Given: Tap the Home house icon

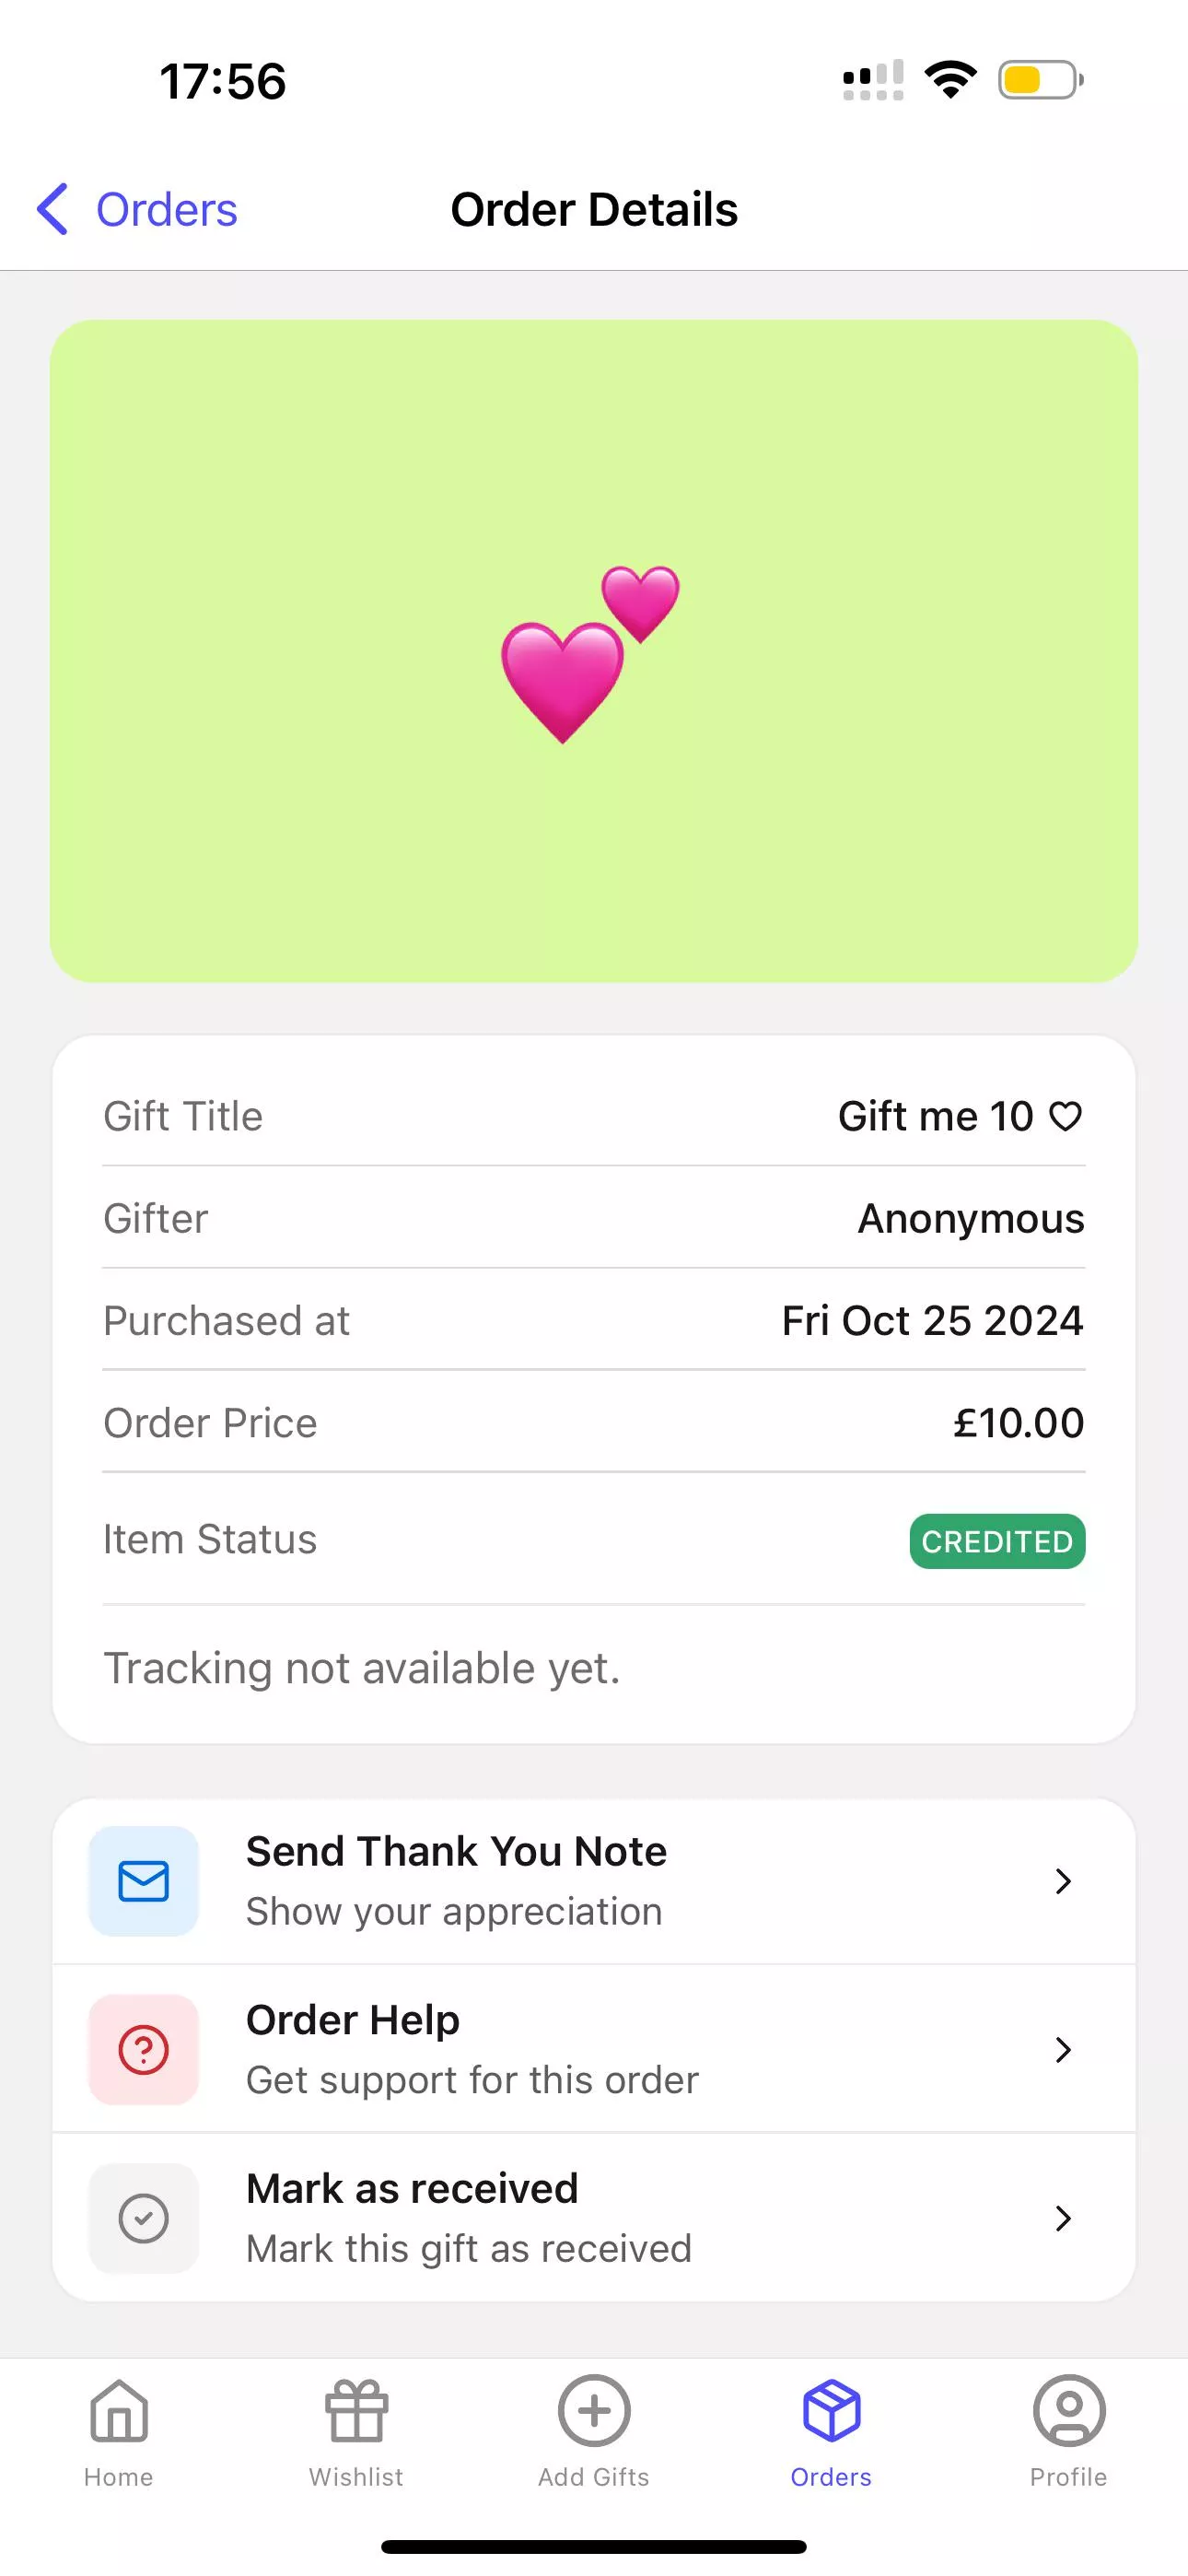Looking at the screenshot, I should [119, 2411].
